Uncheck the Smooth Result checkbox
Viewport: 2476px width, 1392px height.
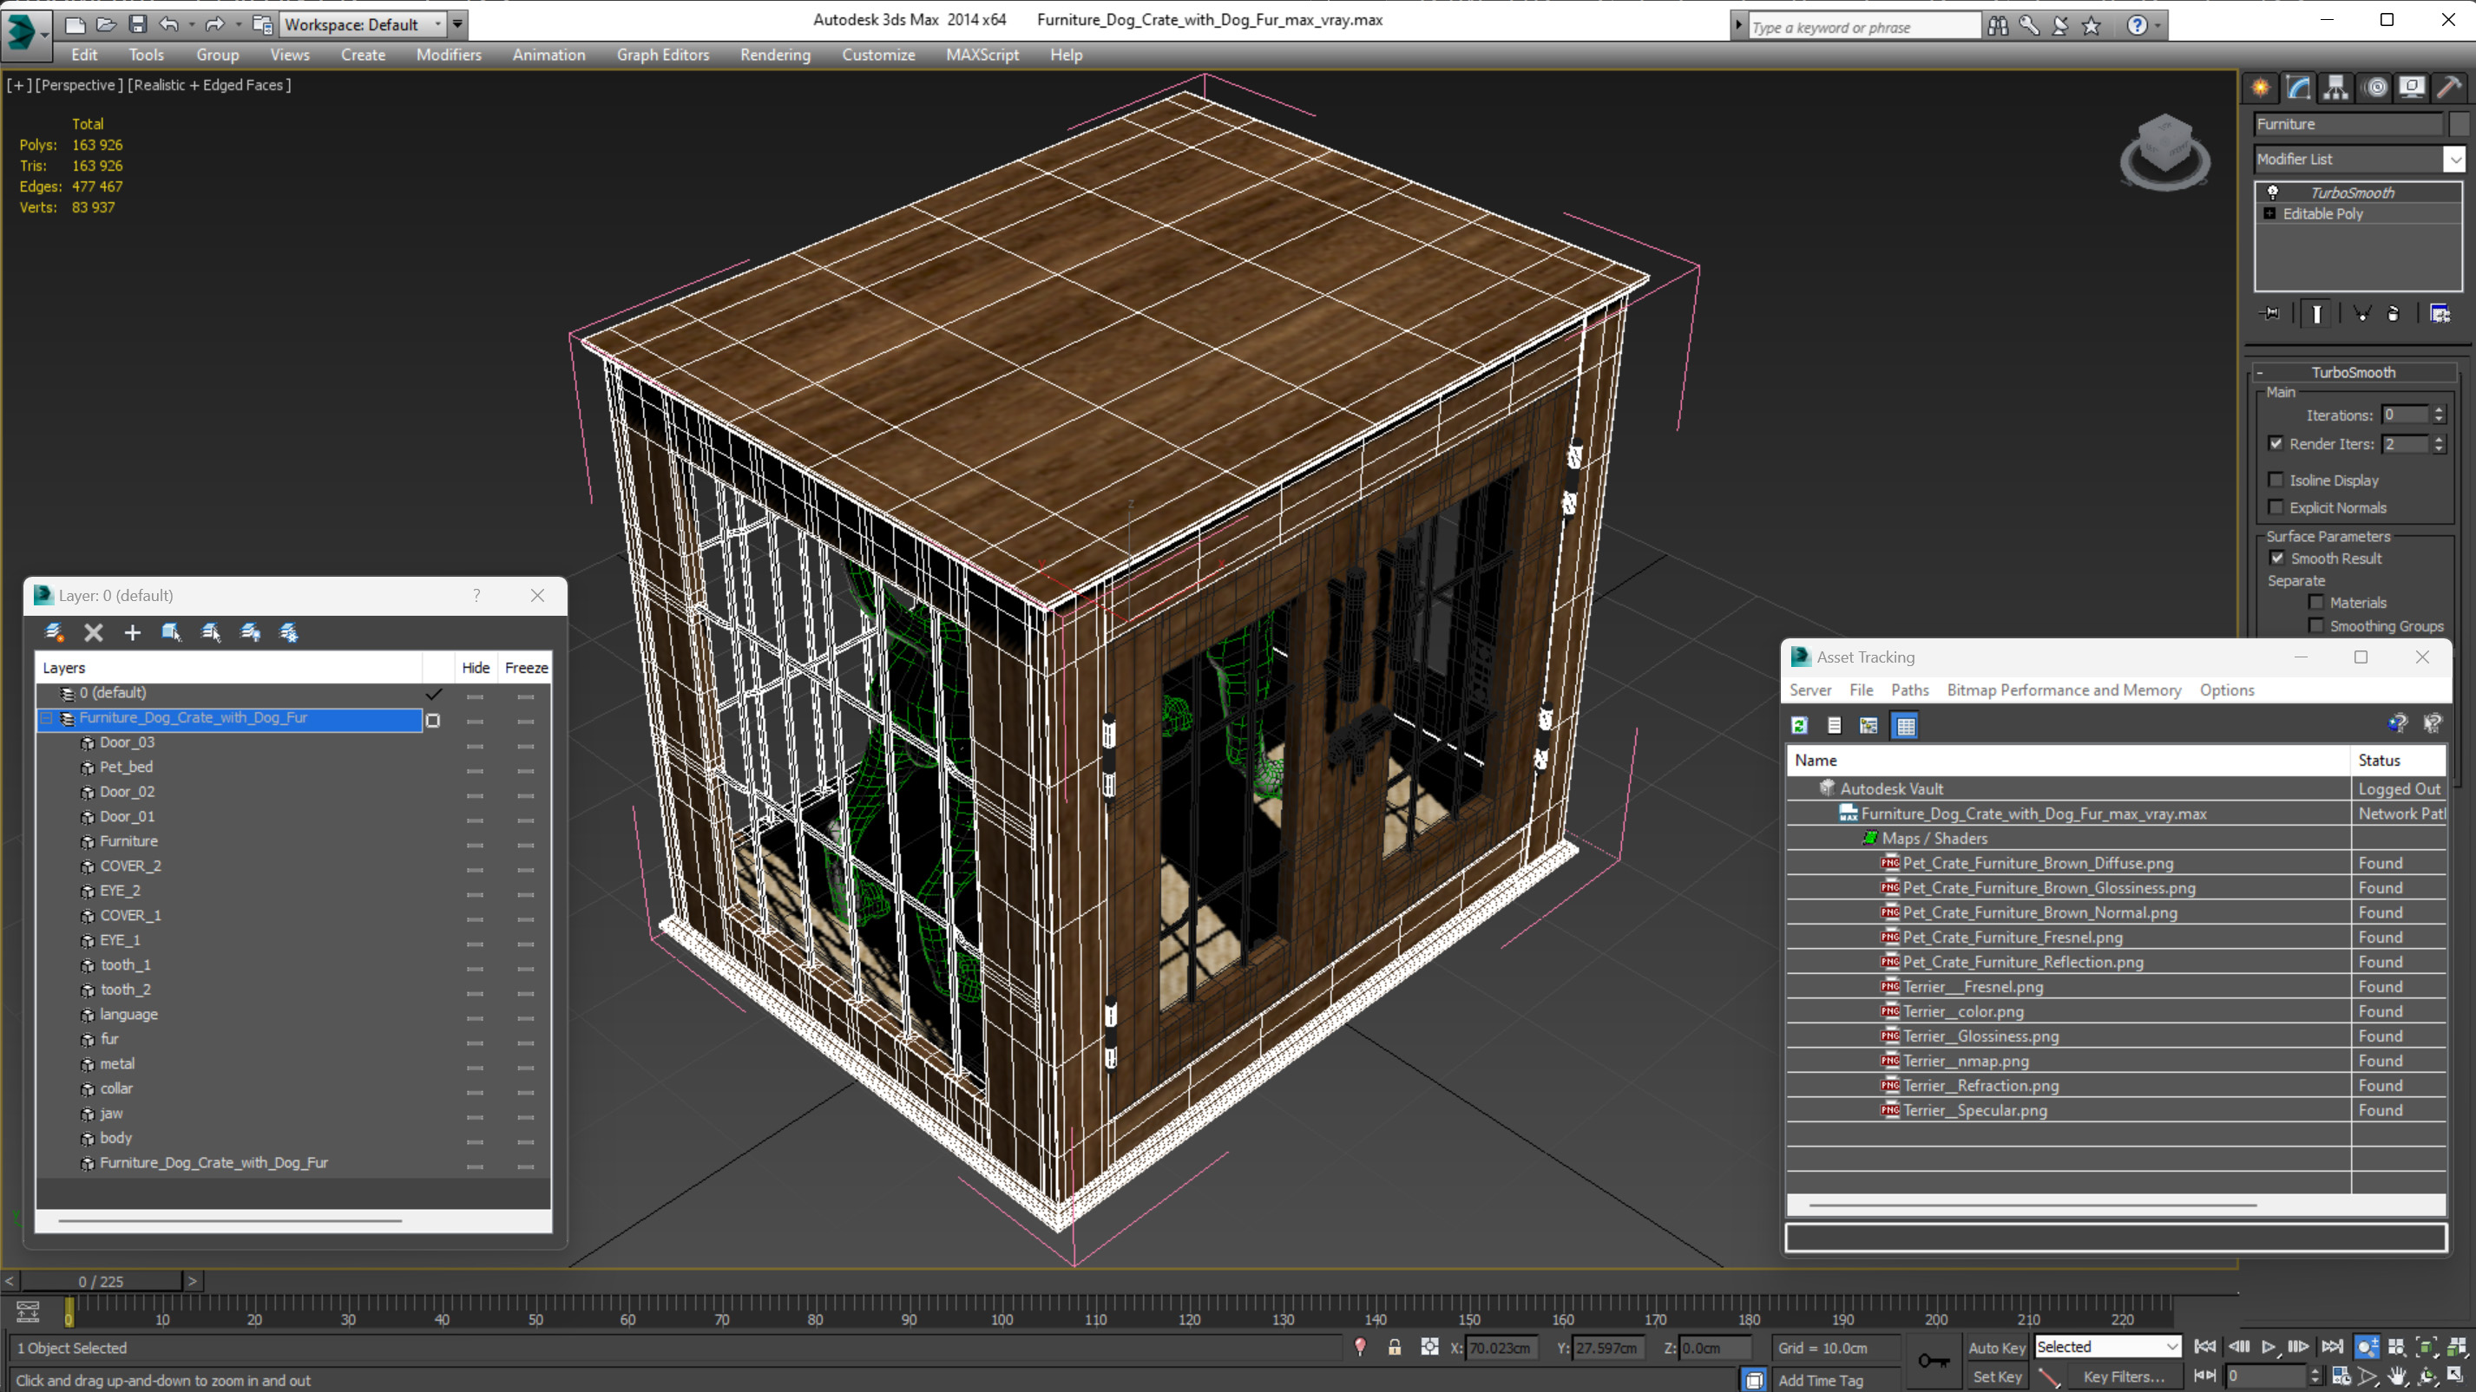click(x=2276, y=559)
